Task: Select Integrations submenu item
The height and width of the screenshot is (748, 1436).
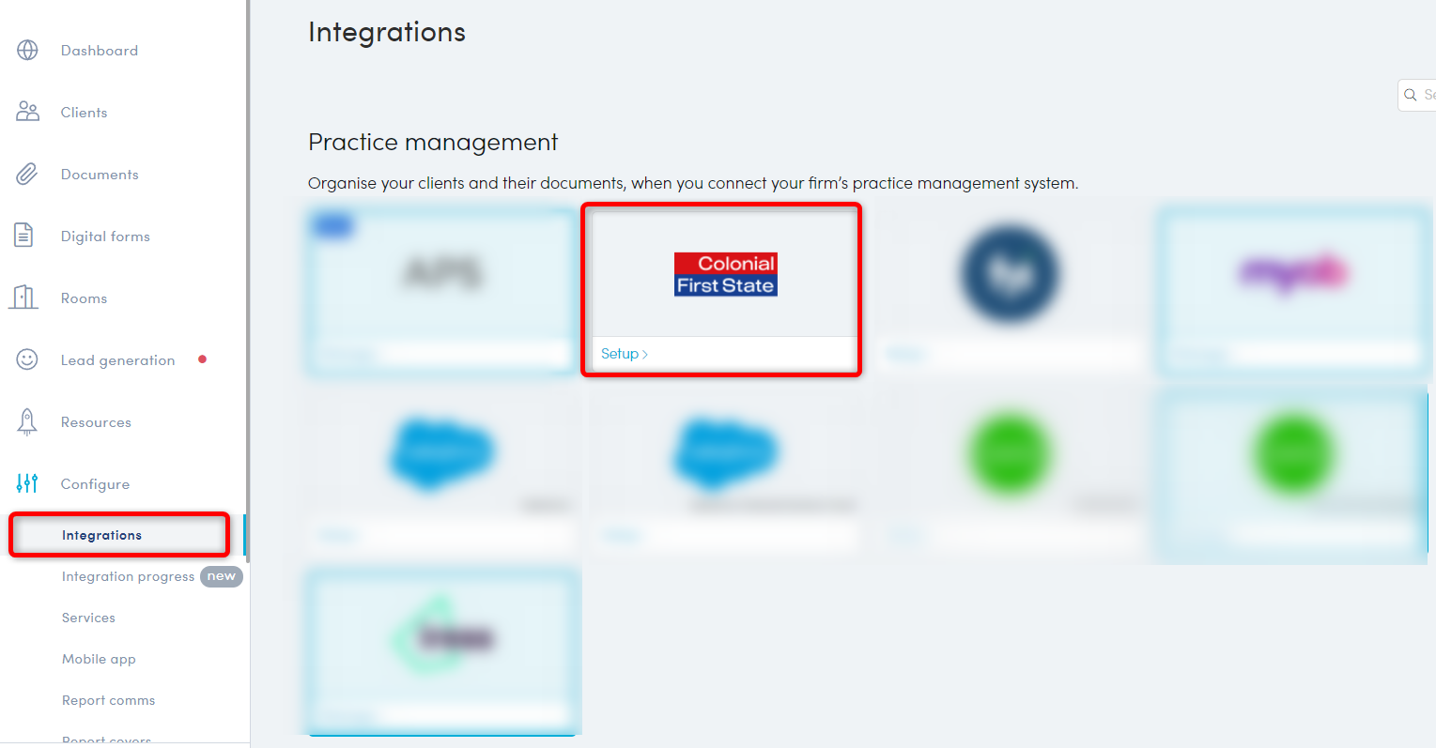Action: point(101,535)
